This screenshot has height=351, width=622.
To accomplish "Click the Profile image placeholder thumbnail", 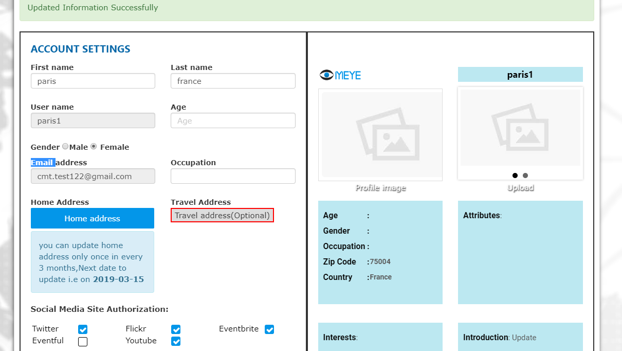I will pos(380,135).
